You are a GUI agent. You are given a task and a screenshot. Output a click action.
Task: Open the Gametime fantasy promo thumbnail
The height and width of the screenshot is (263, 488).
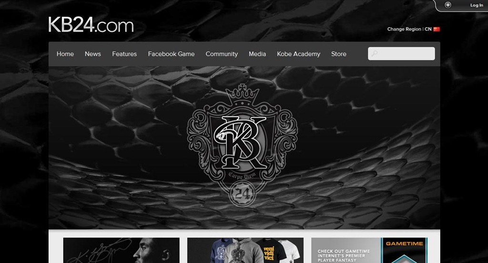coord(369,250)
